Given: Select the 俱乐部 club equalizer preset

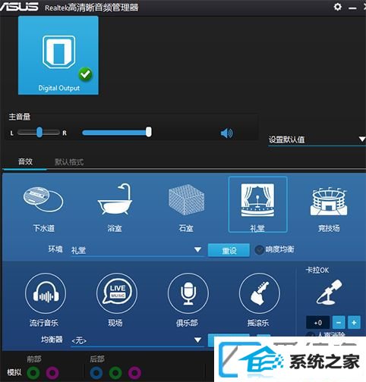Looking at the screenshot, I should 188,293.
